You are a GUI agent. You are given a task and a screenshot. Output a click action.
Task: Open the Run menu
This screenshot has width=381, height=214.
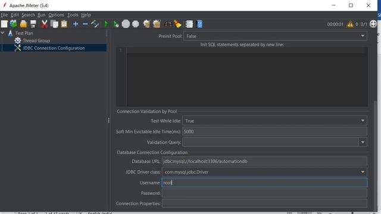[x=41, y=15]
